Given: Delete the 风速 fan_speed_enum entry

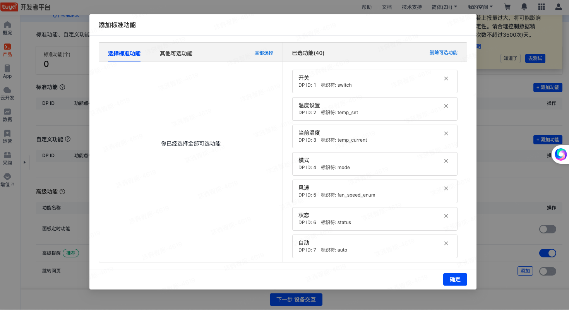Looking at the screenshot, I should (446, 188).
